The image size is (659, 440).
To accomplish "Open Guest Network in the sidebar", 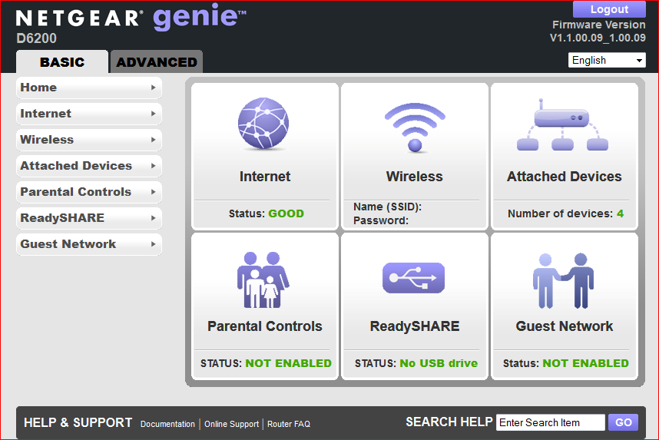I will pos(89,243).
